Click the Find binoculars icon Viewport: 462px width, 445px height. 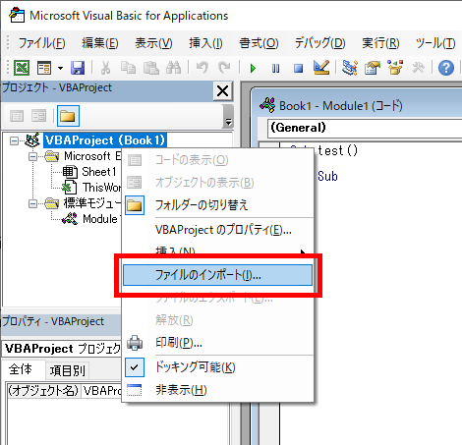coord(173,68)
